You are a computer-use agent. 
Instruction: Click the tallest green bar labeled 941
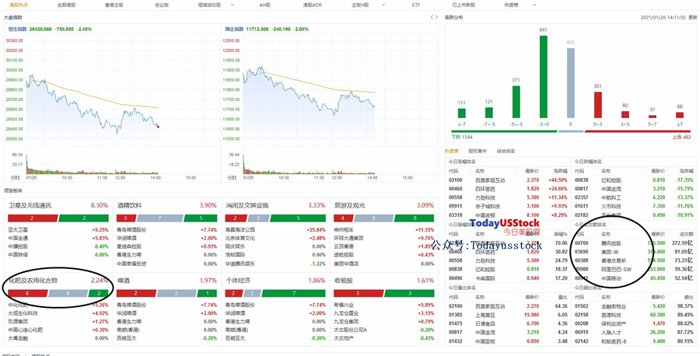click(x=544, y=77)
